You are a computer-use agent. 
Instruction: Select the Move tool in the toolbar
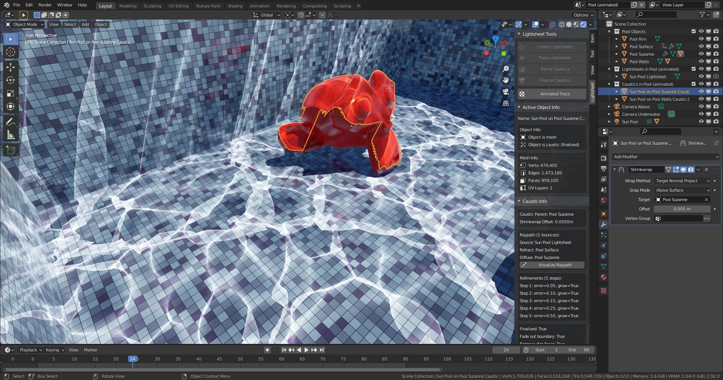pyautogui.click(x=11, y=67)
